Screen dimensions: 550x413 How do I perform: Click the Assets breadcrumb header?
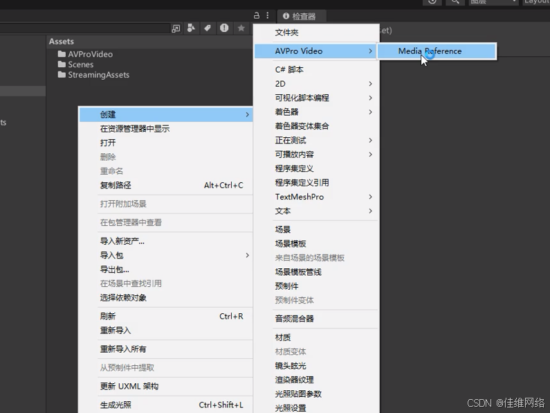click(x=62, y=42)
